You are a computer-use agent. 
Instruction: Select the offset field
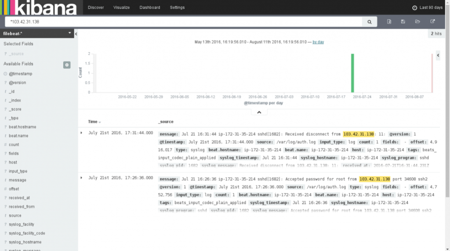[14, 189]
